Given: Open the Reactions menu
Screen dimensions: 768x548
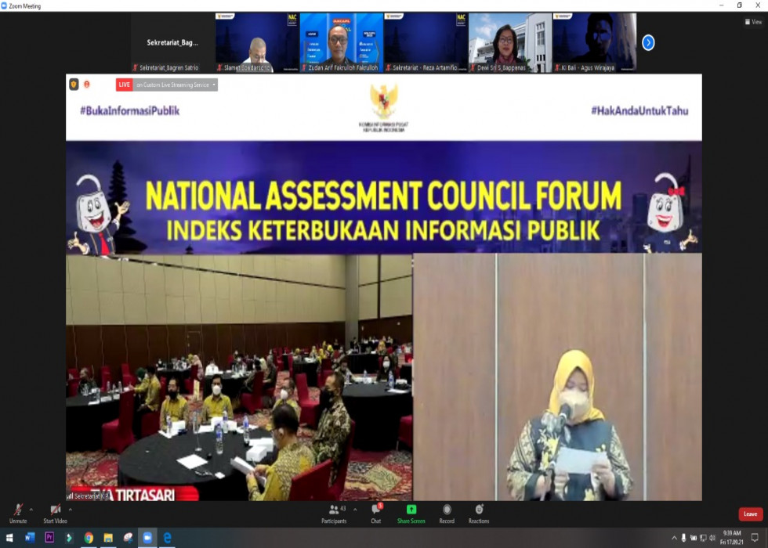Looking at the screenshot, I should coord(479,510).
